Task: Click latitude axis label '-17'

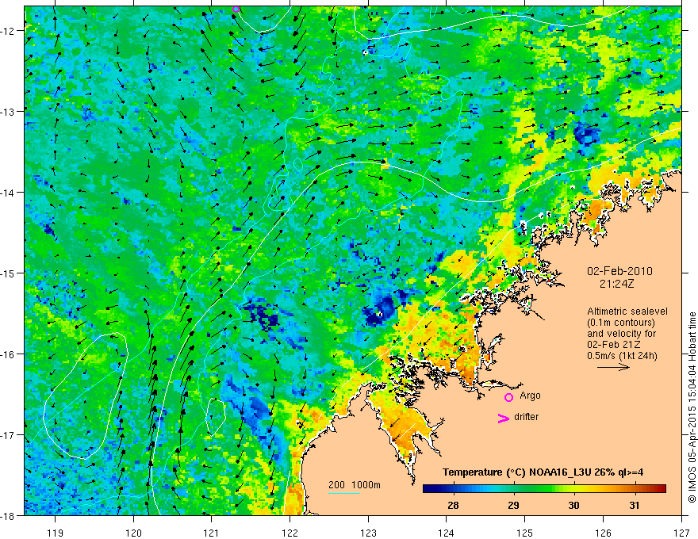Action: [x=9, y=435]
